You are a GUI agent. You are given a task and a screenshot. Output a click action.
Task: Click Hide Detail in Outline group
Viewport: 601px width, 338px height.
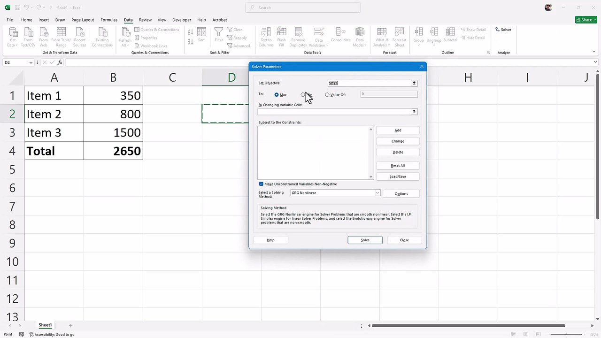(472, 38)
